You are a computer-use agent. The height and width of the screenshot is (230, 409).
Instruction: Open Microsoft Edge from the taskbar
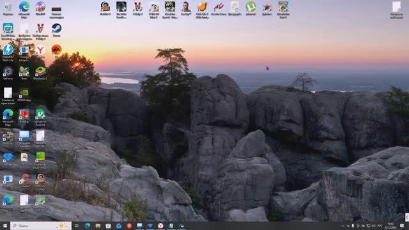88,226
